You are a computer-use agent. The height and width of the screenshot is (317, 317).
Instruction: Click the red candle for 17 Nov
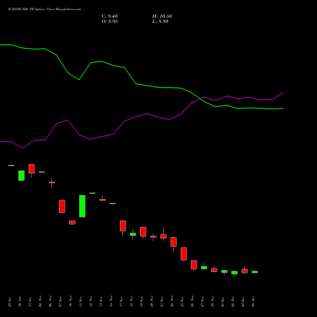tap(123, 226)
